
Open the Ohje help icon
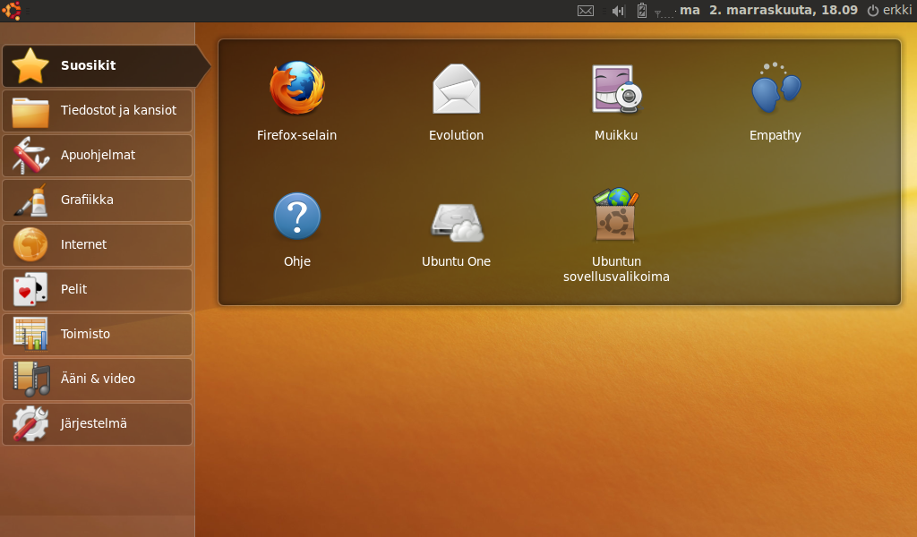296,216
